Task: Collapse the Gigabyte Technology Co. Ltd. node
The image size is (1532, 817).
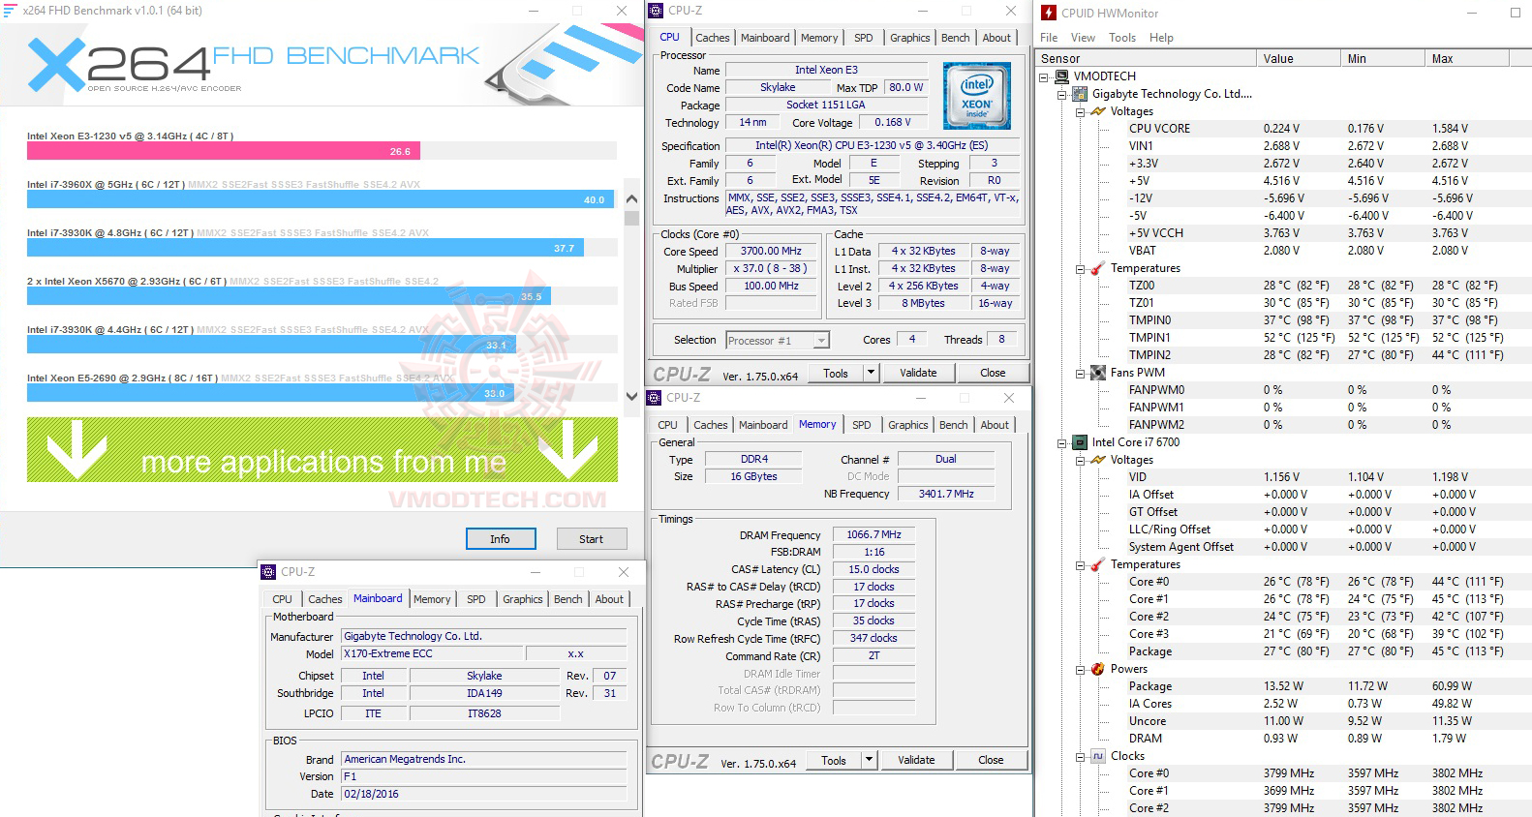Action: 1062,94
